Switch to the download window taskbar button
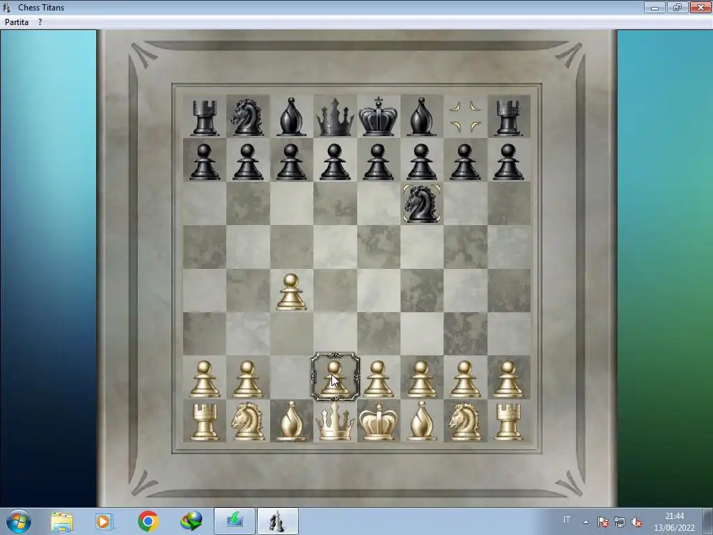The height and width of the screenshot is (535, 713). tap(235, 521)
